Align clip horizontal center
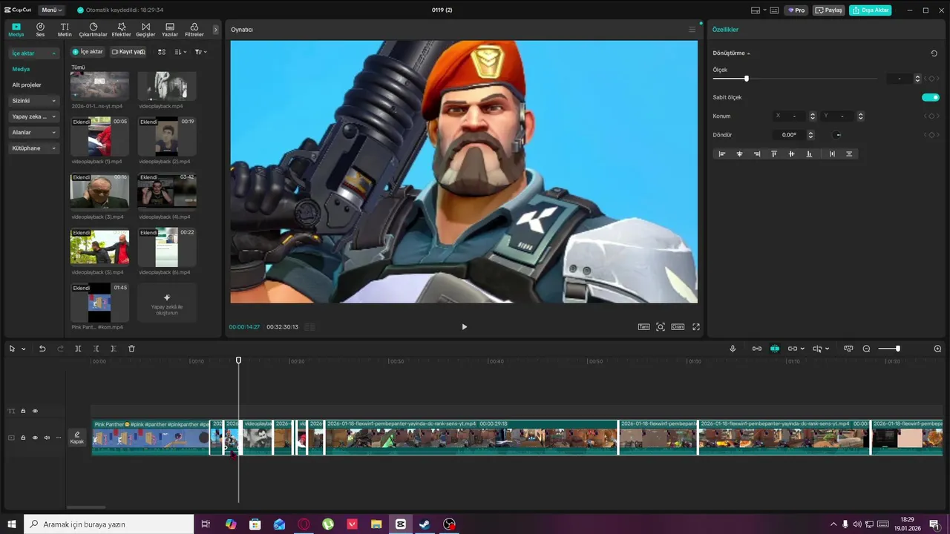 pos(739,154)
